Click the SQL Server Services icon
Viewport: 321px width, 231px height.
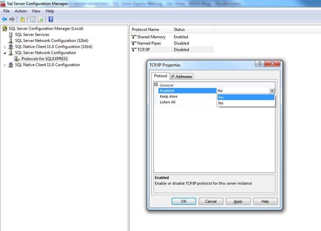click(11, 35)
